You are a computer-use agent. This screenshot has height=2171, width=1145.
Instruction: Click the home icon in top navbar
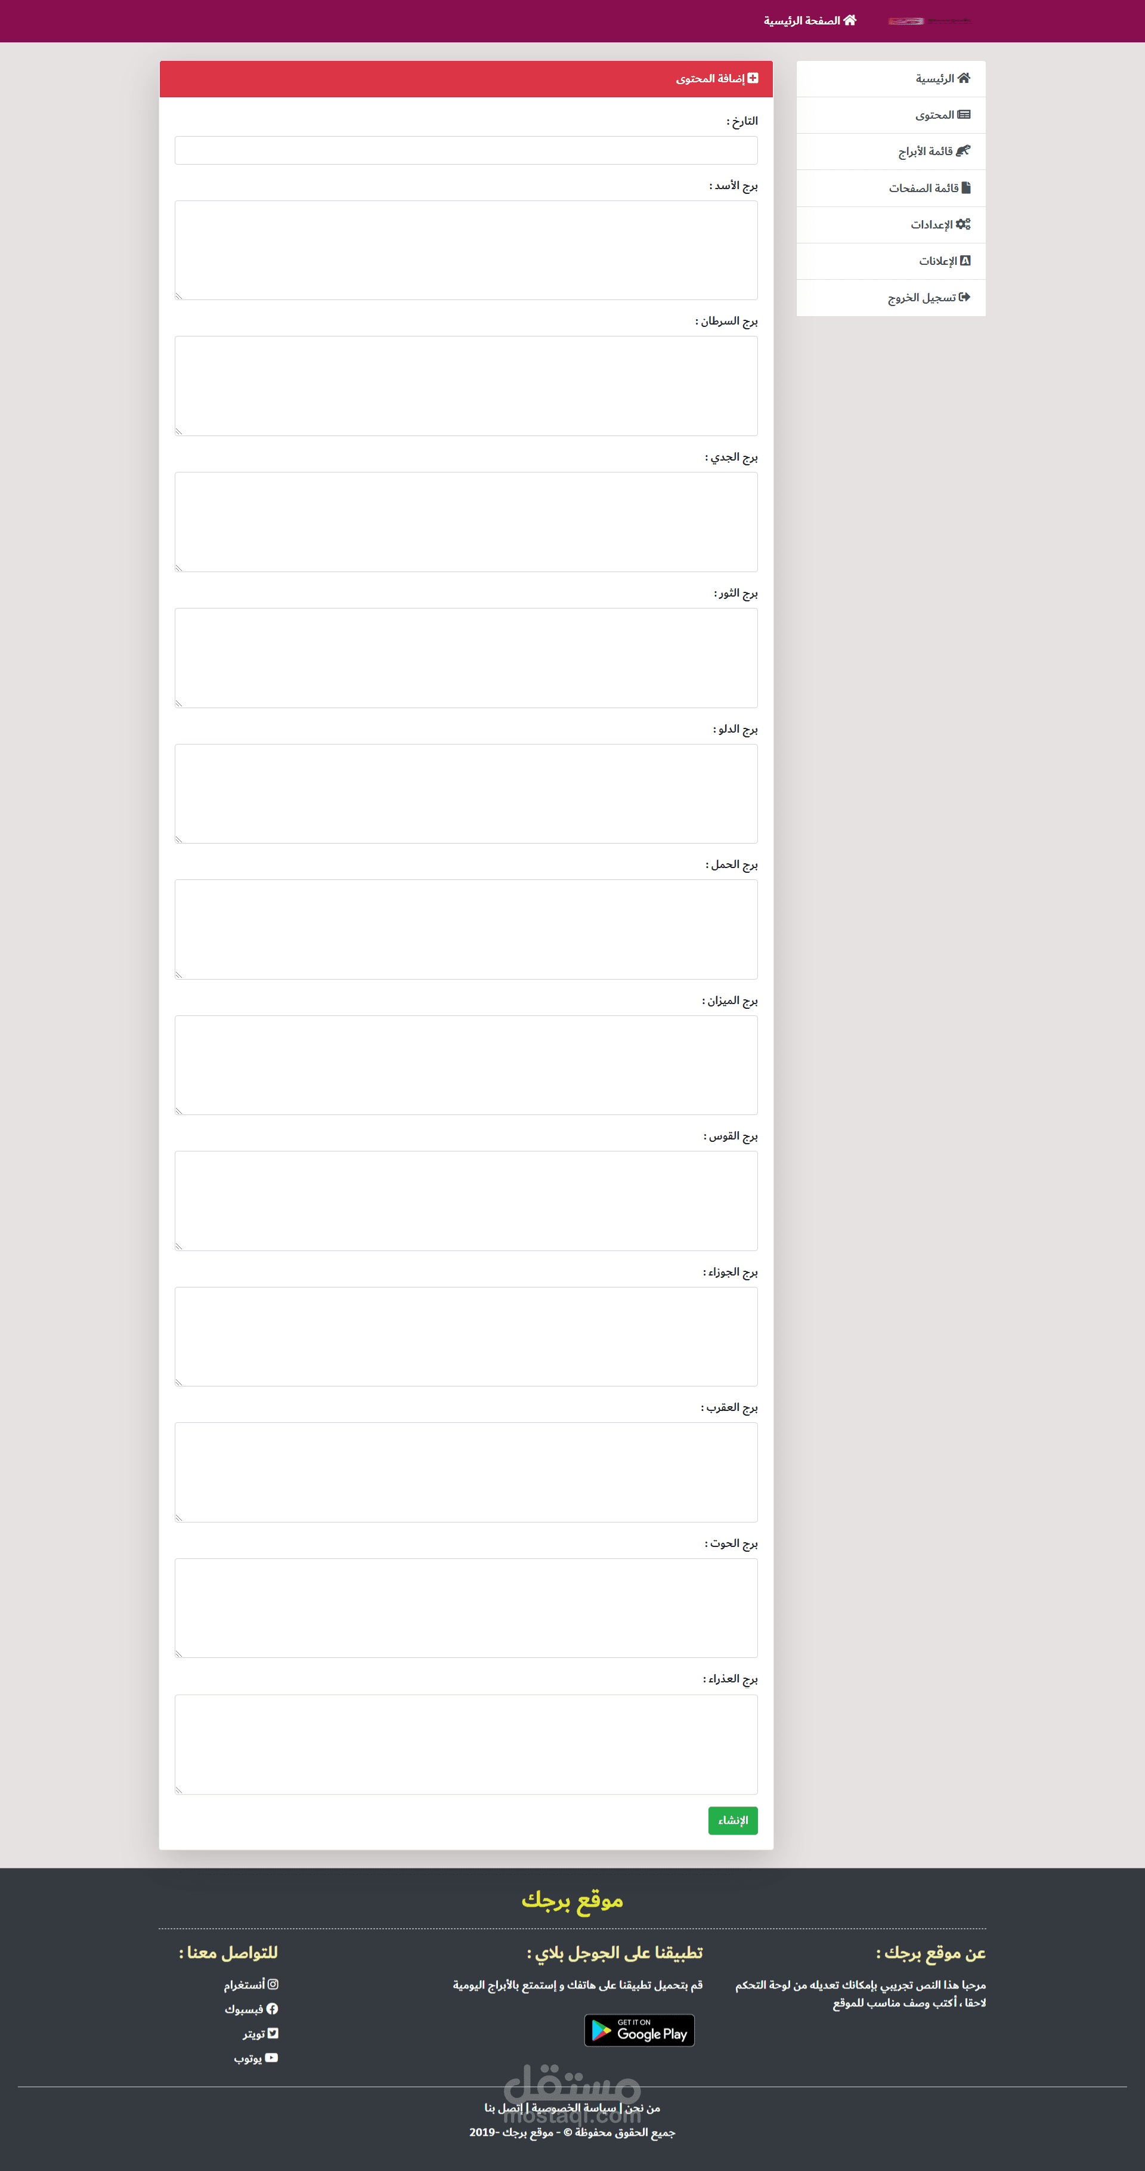(x=850, y=20)
